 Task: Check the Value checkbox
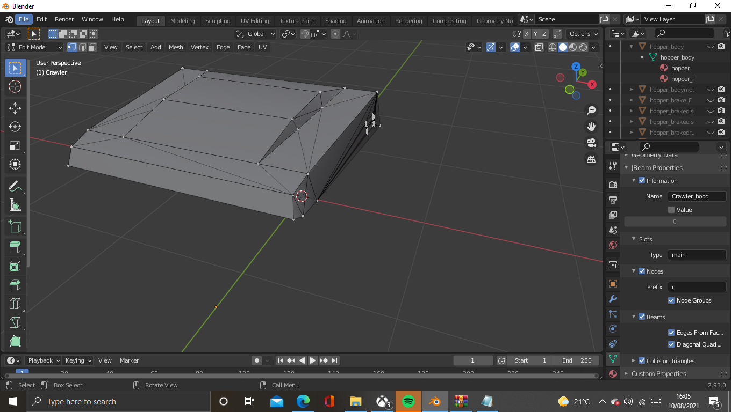pyautogui.click(x=671, y=210)
